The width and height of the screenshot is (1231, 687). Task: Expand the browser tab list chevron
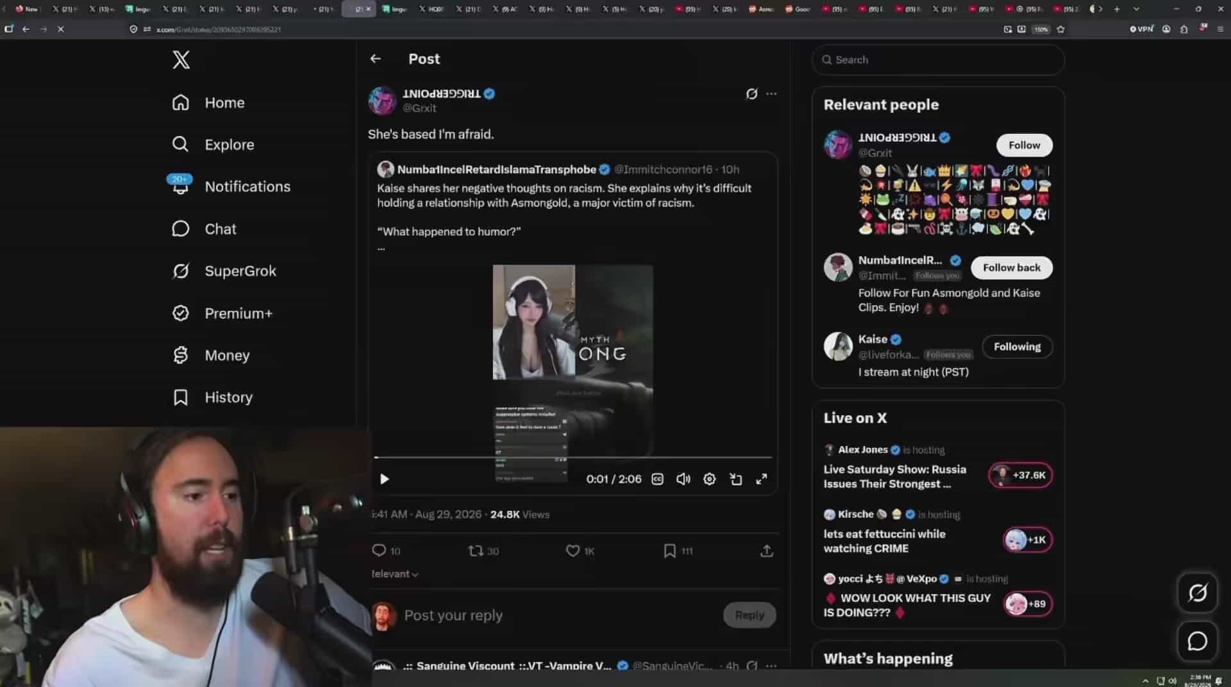tap(1136, 9)
